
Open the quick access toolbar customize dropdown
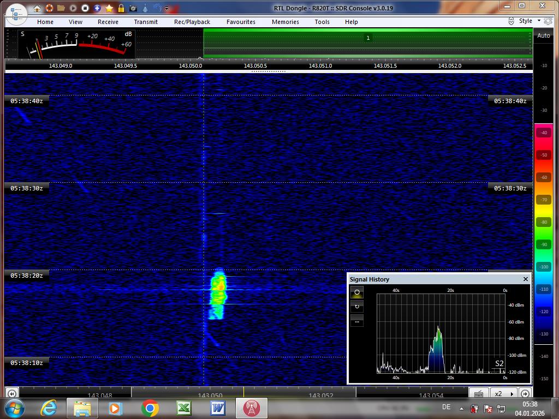tap(166, 9)
